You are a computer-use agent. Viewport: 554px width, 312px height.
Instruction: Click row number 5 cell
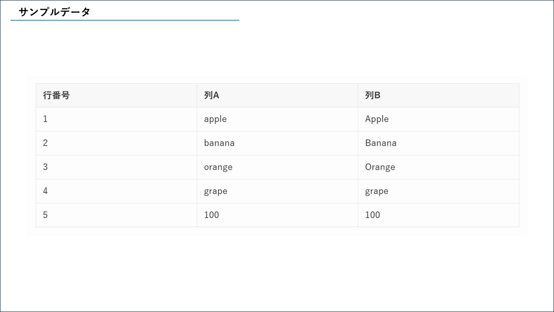(x=45, y=215)
